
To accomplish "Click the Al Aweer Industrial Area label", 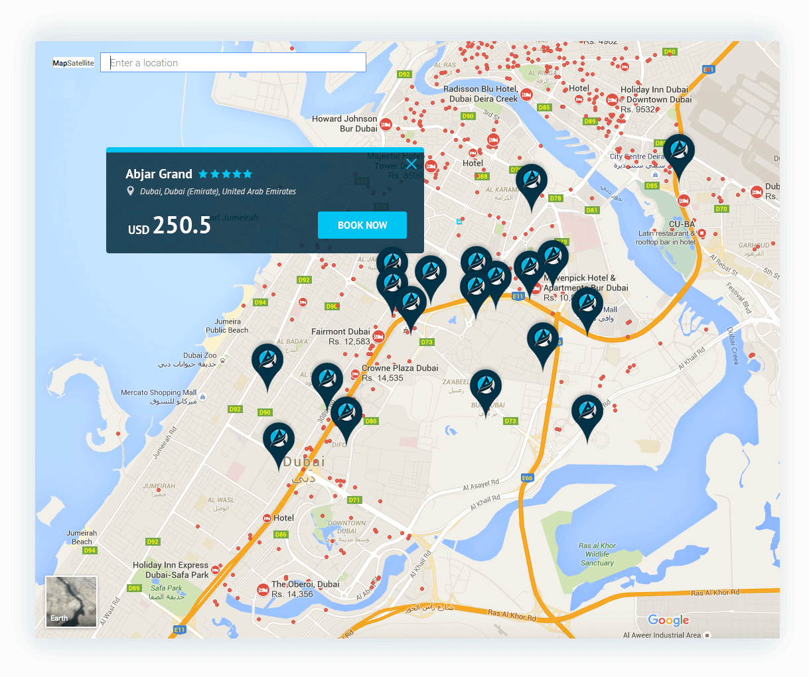I will coord(662,635).
